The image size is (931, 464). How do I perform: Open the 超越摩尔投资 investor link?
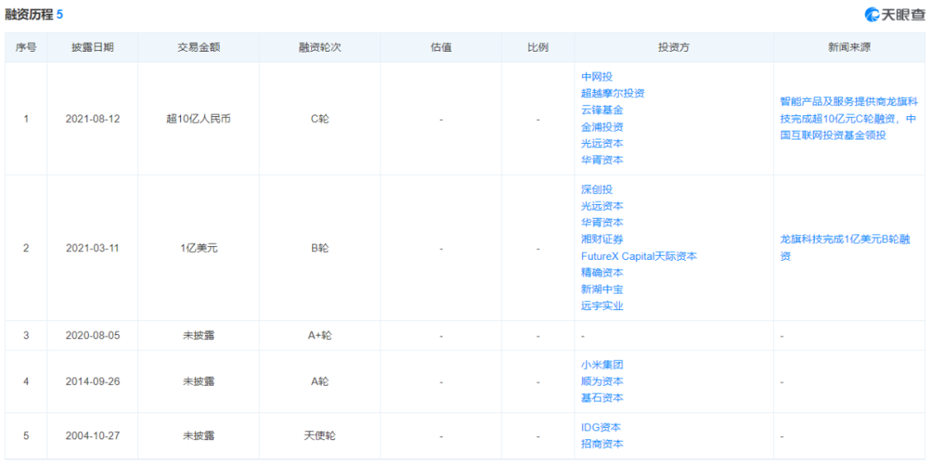[613, 93]
